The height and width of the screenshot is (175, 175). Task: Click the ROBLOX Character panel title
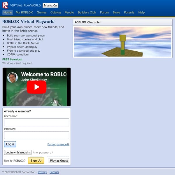[x=87, y=22]
